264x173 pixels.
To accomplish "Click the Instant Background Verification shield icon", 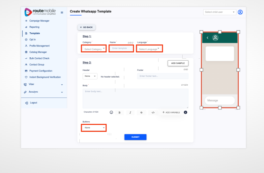I will [26, 77].
